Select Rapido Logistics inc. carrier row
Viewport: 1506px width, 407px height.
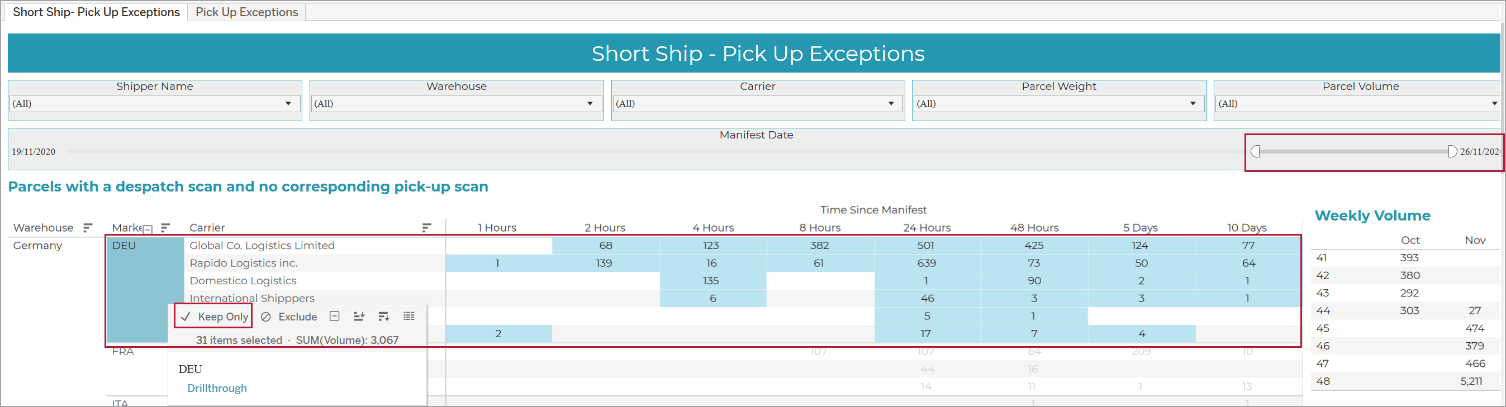[243, 263]
